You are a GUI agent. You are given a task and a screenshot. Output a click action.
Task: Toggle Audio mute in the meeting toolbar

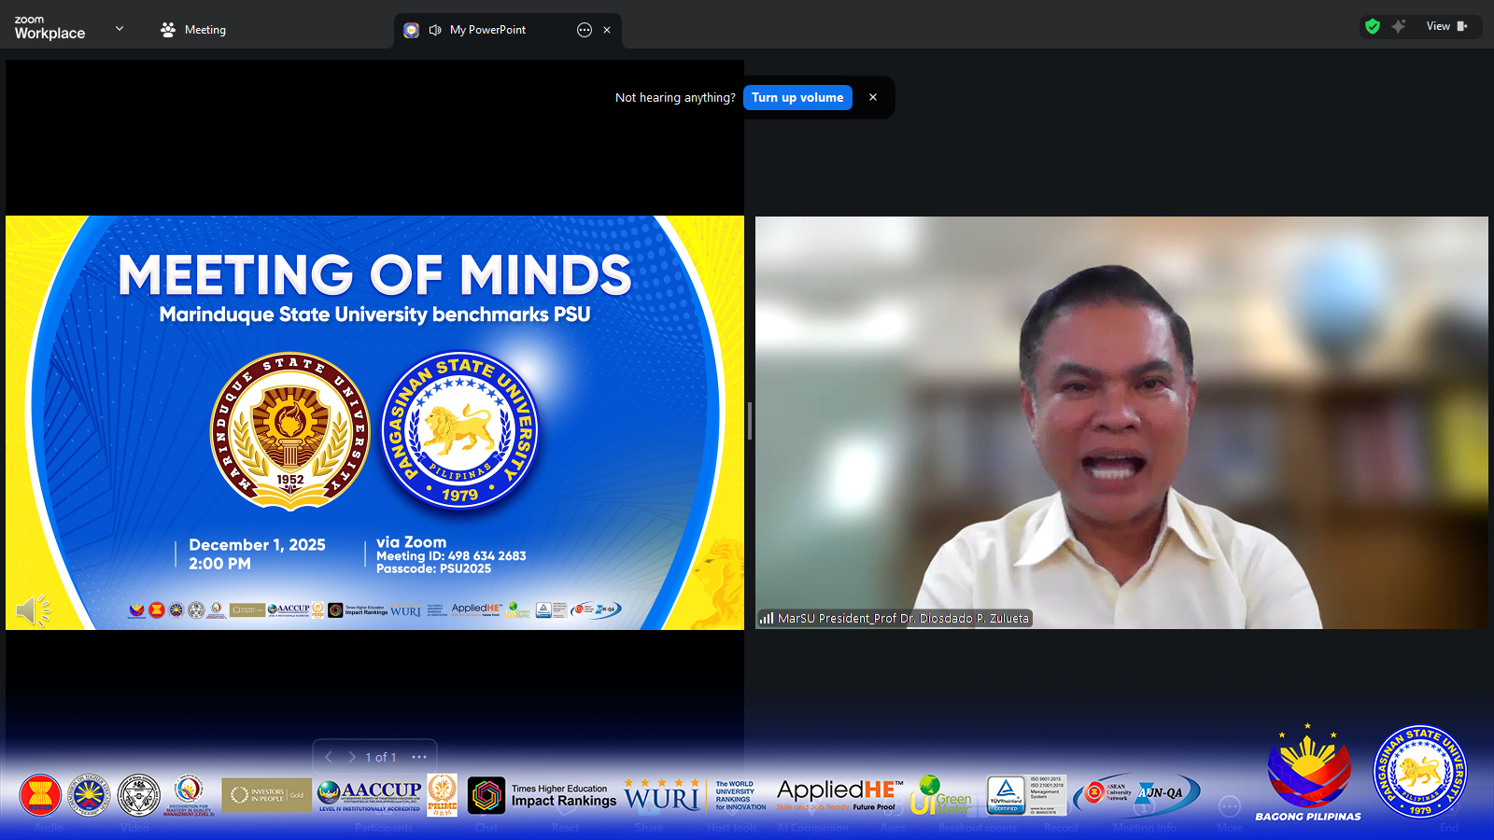tap(49, 808)
